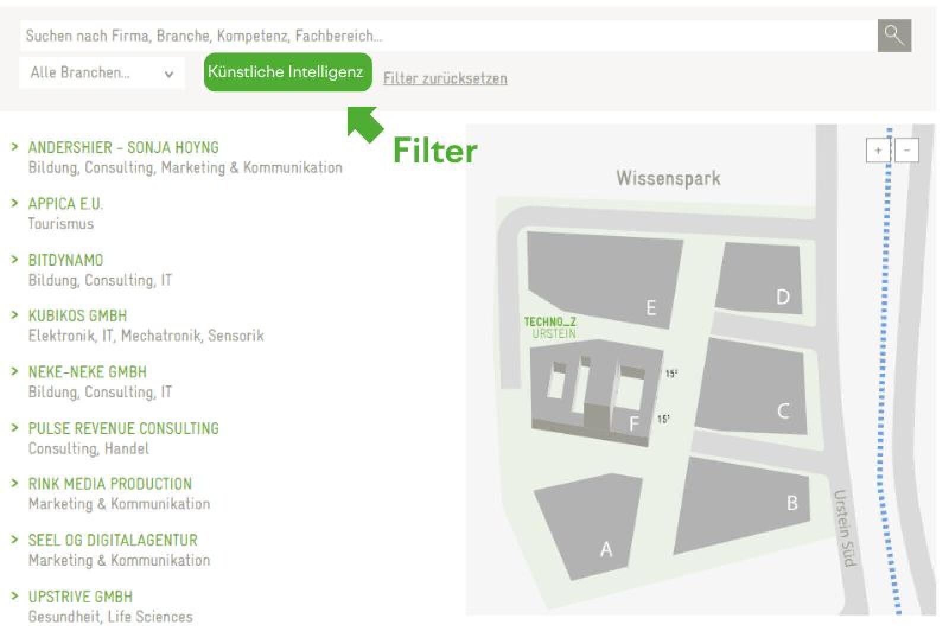This screenshot has width=949, height=644.
Task: Open Rink Media Production entry
Action: pos(110,484)
